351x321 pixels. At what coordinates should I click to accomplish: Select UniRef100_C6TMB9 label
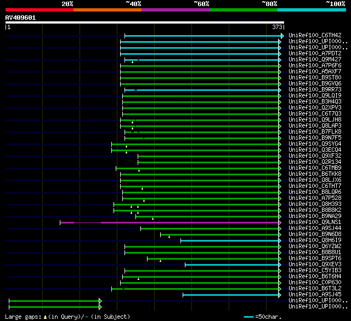pyautogui.click(x=315, y=168)
